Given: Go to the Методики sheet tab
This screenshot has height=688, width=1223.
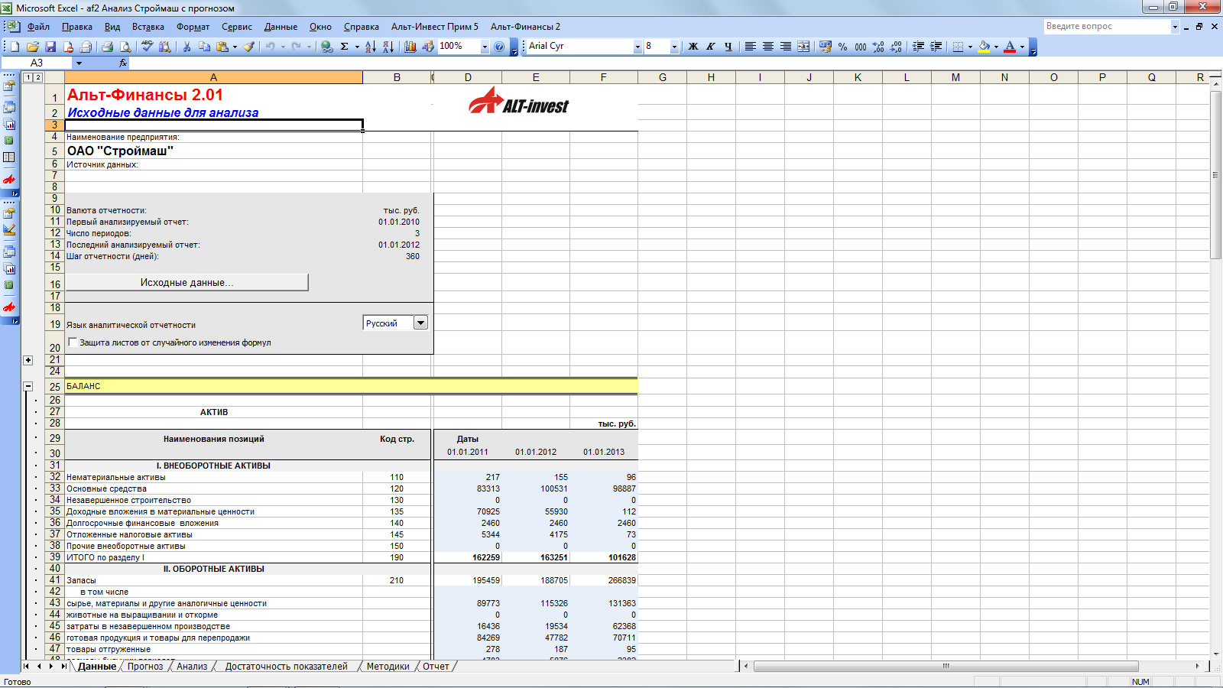Looking at the screenshot, I should pyautogui.click(x=388, y=667).
